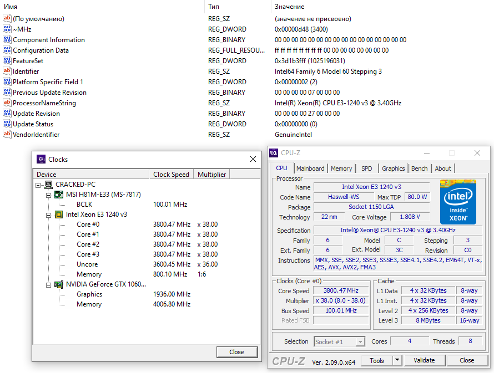Click the Intel Xeon processor chip icon

click(x=59, y=214)
